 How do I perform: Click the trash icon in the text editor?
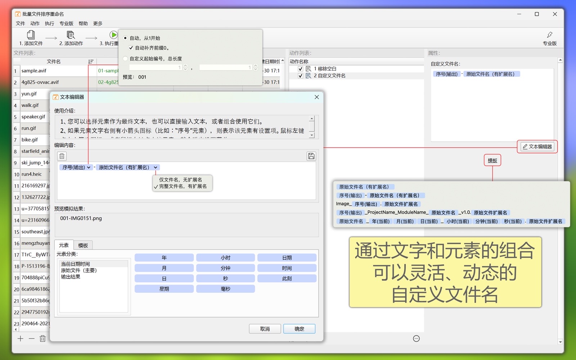[62, 156]
